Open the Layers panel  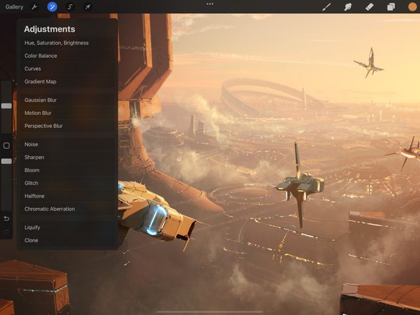click(x=391, y=7)
